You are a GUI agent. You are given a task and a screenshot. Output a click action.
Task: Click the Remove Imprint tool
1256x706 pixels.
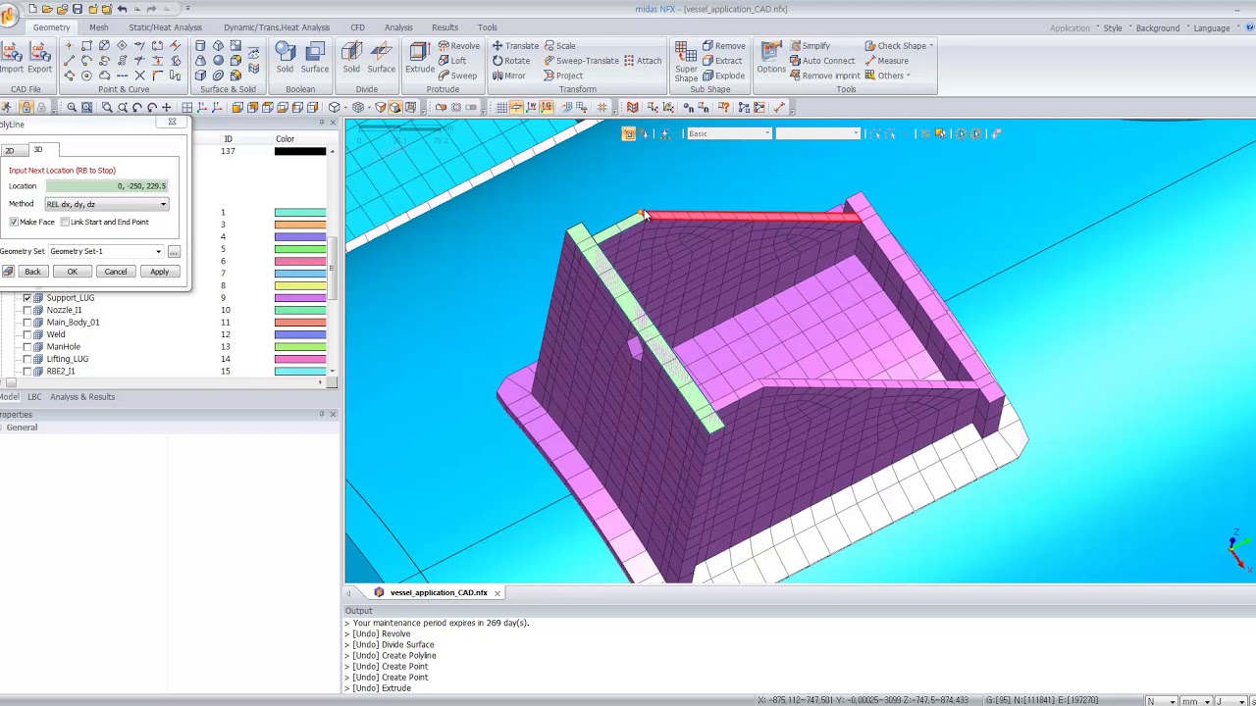tap(824, 76)
